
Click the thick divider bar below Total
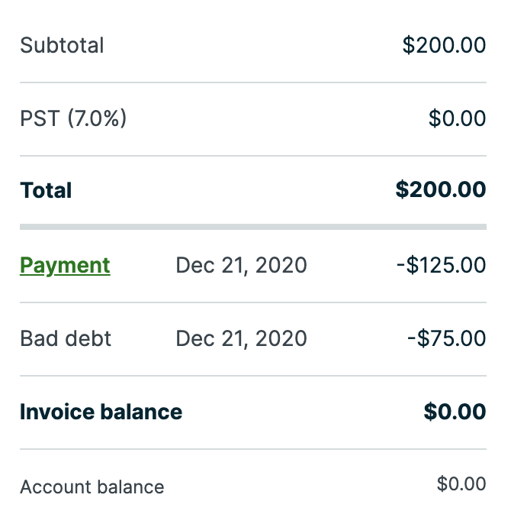click(252, 227)
